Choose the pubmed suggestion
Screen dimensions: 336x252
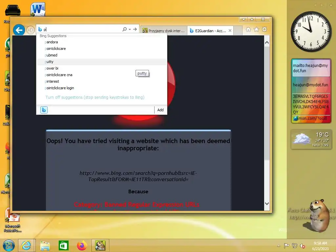click(x=102, y=55)
